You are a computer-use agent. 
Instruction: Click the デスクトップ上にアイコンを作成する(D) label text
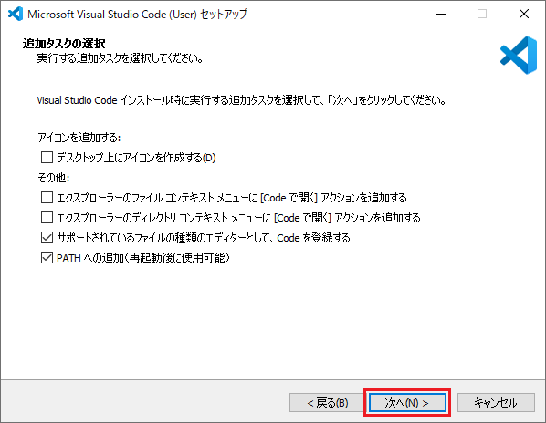(x=136, y=158)
